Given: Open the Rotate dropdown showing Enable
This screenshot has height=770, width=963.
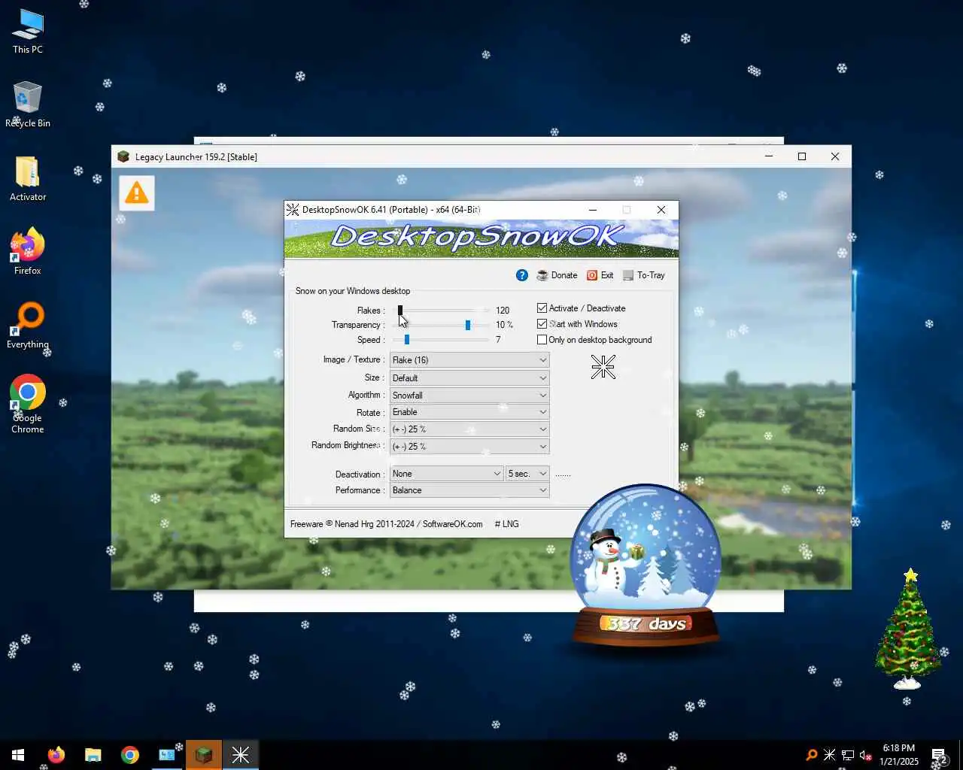Looking at the screenshot, I should point(469,412).
